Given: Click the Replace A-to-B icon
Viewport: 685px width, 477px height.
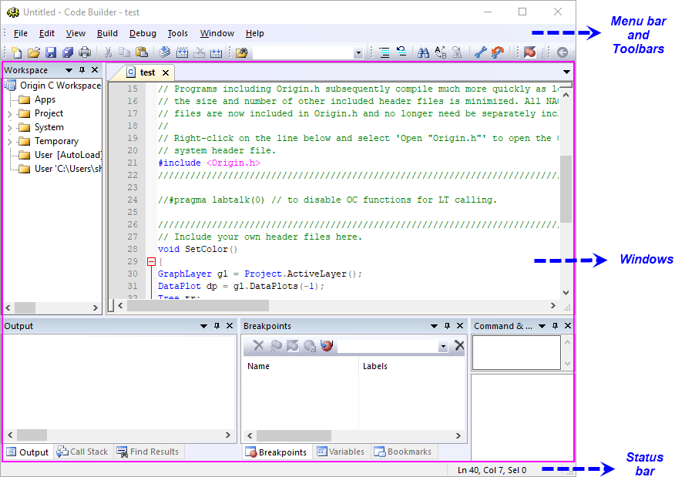Looking at the screenshot, I should 441,52.
